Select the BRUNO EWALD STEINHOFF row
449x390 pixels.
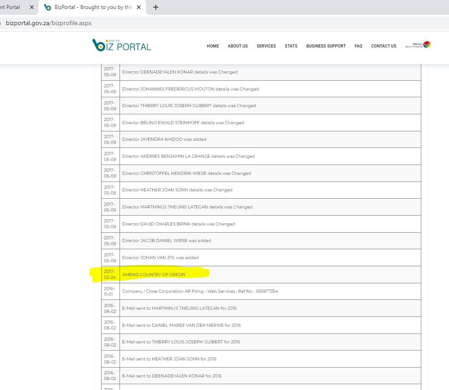pyautogui.click(x=261, y=122)
